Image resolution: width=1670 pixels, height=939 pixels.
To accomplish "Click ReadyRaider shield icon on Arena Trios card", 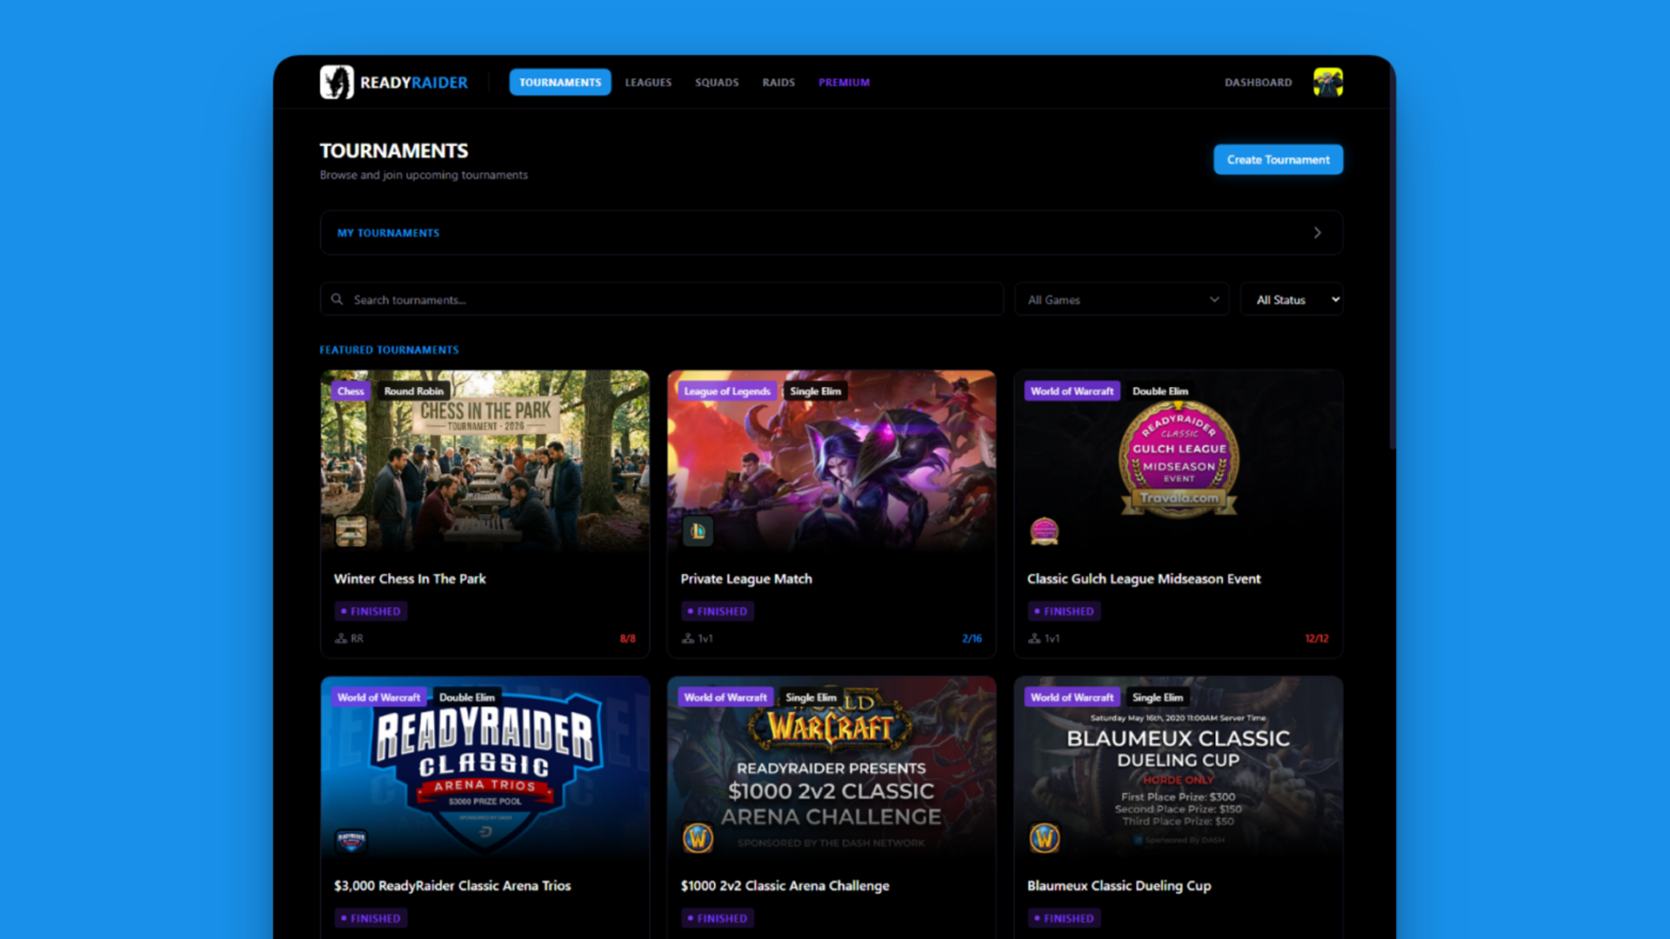I will [351, 840].
